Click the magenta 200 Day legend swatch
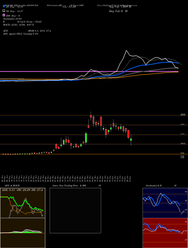Screen dimensions: 188x248 (x=4, y=15)
